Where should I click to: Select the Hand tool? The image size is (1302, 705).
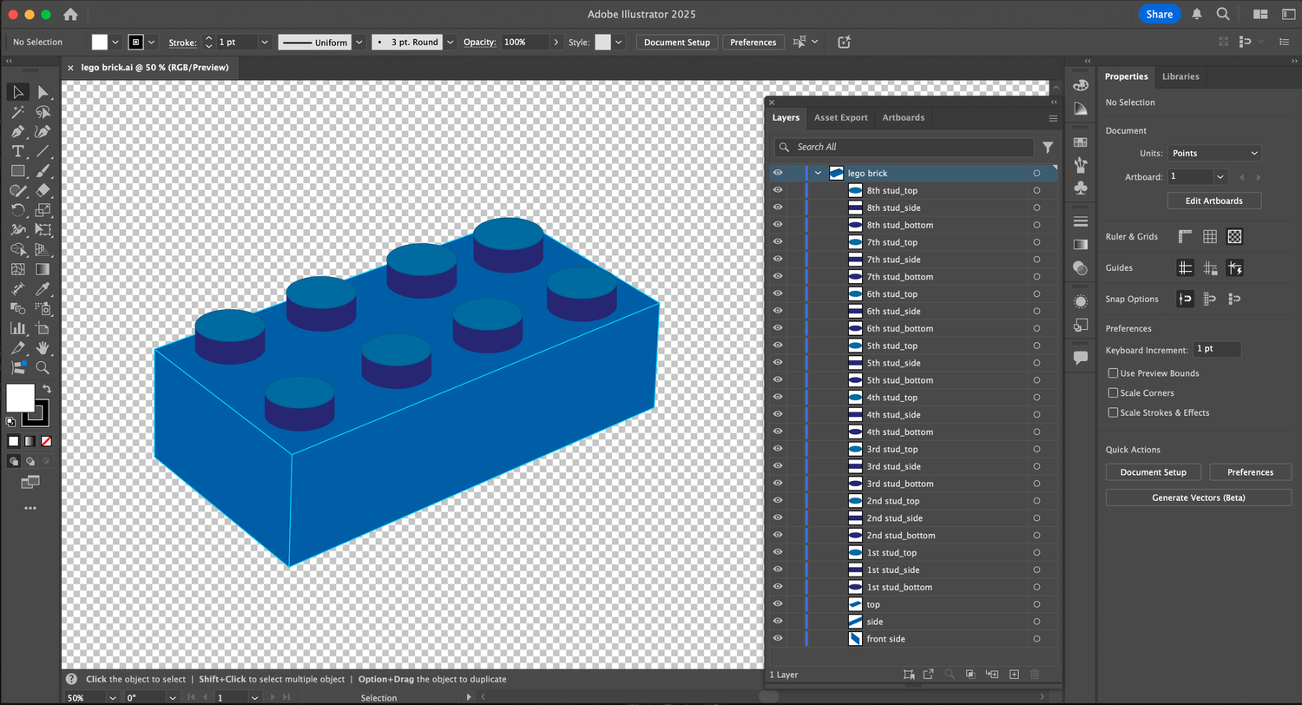tap(43, 348)
